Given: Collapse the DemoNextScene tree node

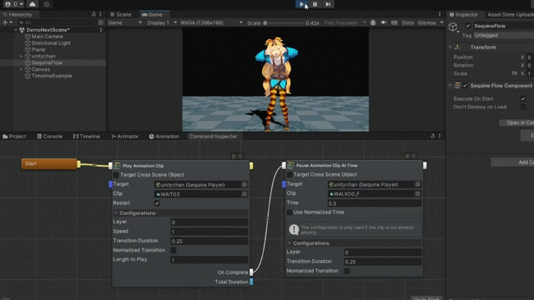Looking at the screenshot, I should pyautogui.click(x=16, y=30).
